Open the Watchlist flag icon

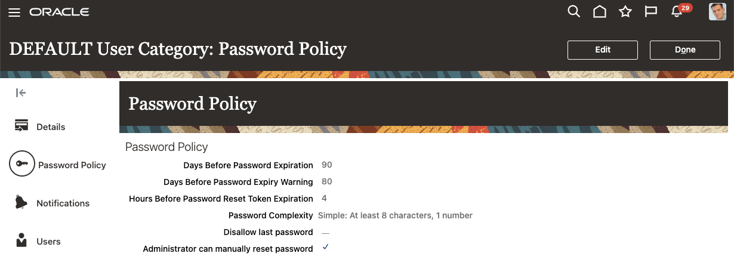[x=650, y=12]
